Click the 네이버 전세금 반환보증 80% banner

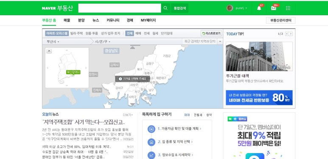(259, 98)
